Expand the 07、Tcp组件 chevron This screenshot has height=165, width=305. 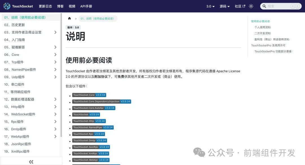[x=55, y=62]
